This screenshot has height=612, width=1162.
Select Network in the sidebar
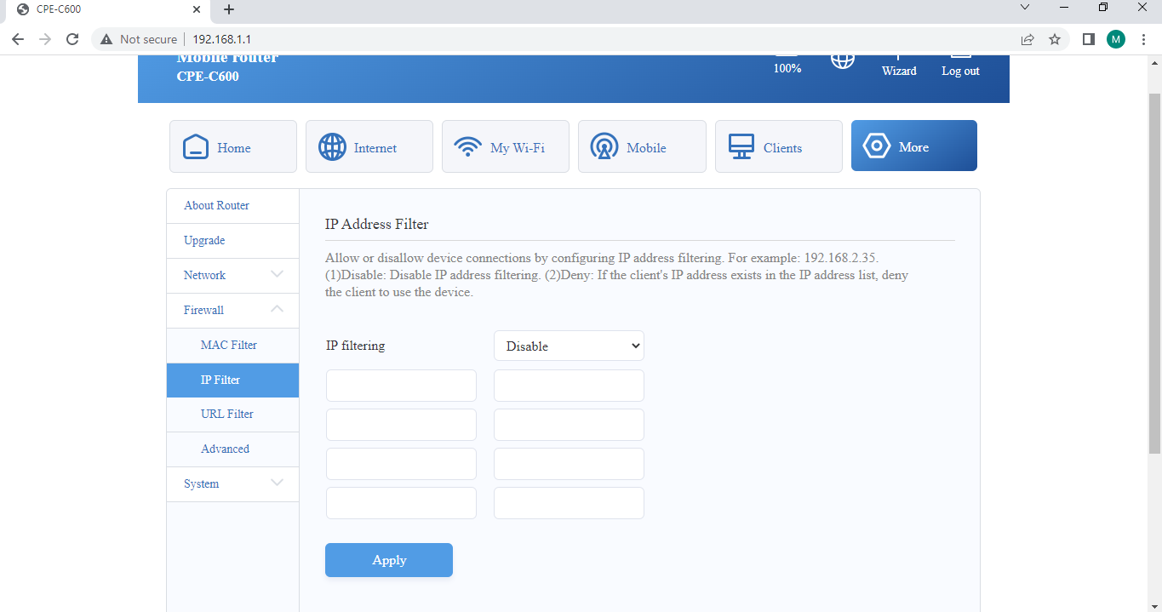pos(233,276)
